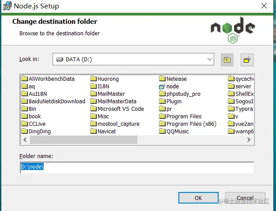The width and height of the screenshot is (276, 211).
Task: Click the Create New Folder icon
Action: tap(247, 60)
